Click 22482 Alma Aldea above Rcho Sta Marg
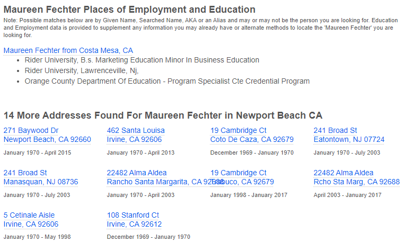 [x=344, y=173]
